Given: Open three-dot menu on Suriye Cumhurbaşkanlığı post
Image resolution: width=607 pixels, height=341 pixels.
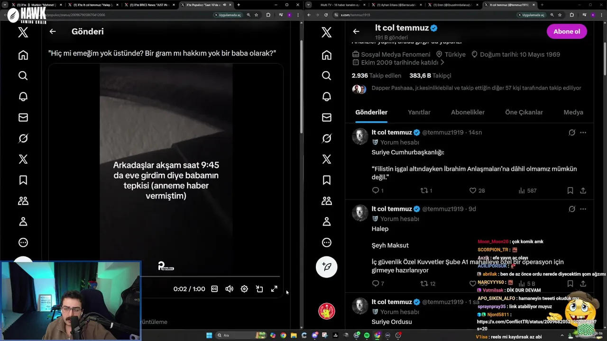Looking at the screenshot, I should [x=583, y=133].
